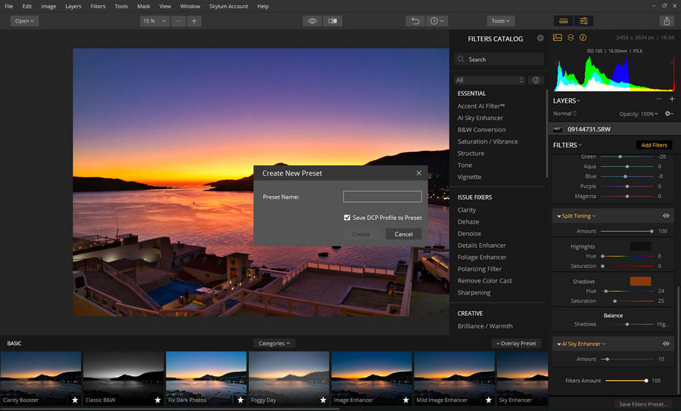Image resolution: width=681 pixels, height=411 pixels.
Task: Select Accent AI Filter from catalog
Action: pyautogui.click(x=480, y=106)
